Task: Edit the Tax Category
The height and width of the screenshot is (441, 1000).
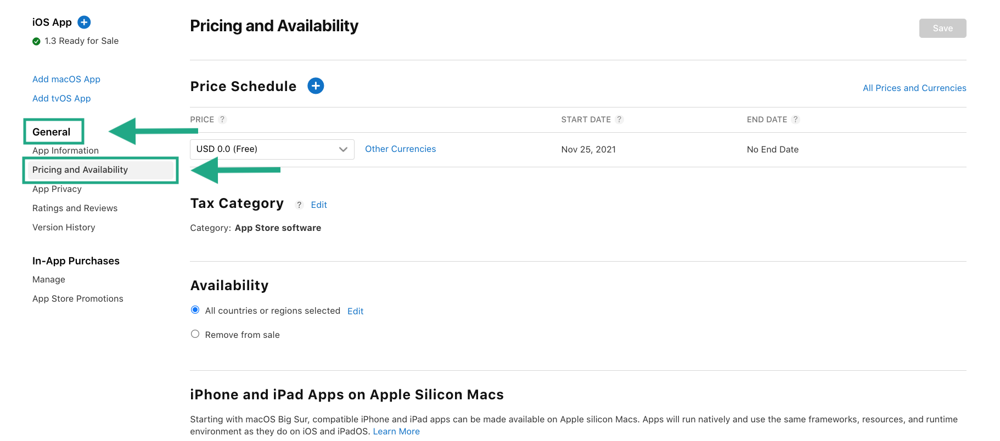Action: click(319, 205)
